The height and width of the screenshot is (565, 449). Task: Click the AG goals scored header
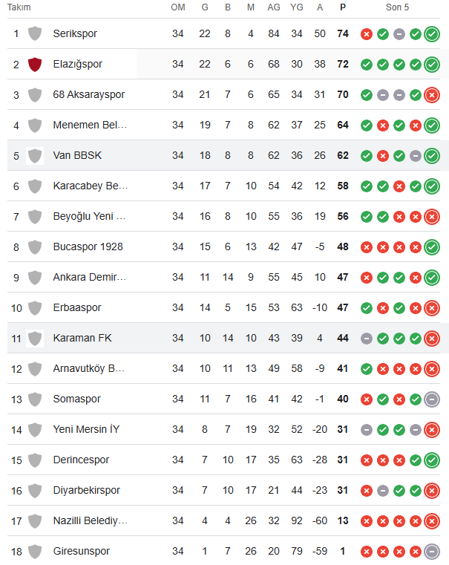274,7
